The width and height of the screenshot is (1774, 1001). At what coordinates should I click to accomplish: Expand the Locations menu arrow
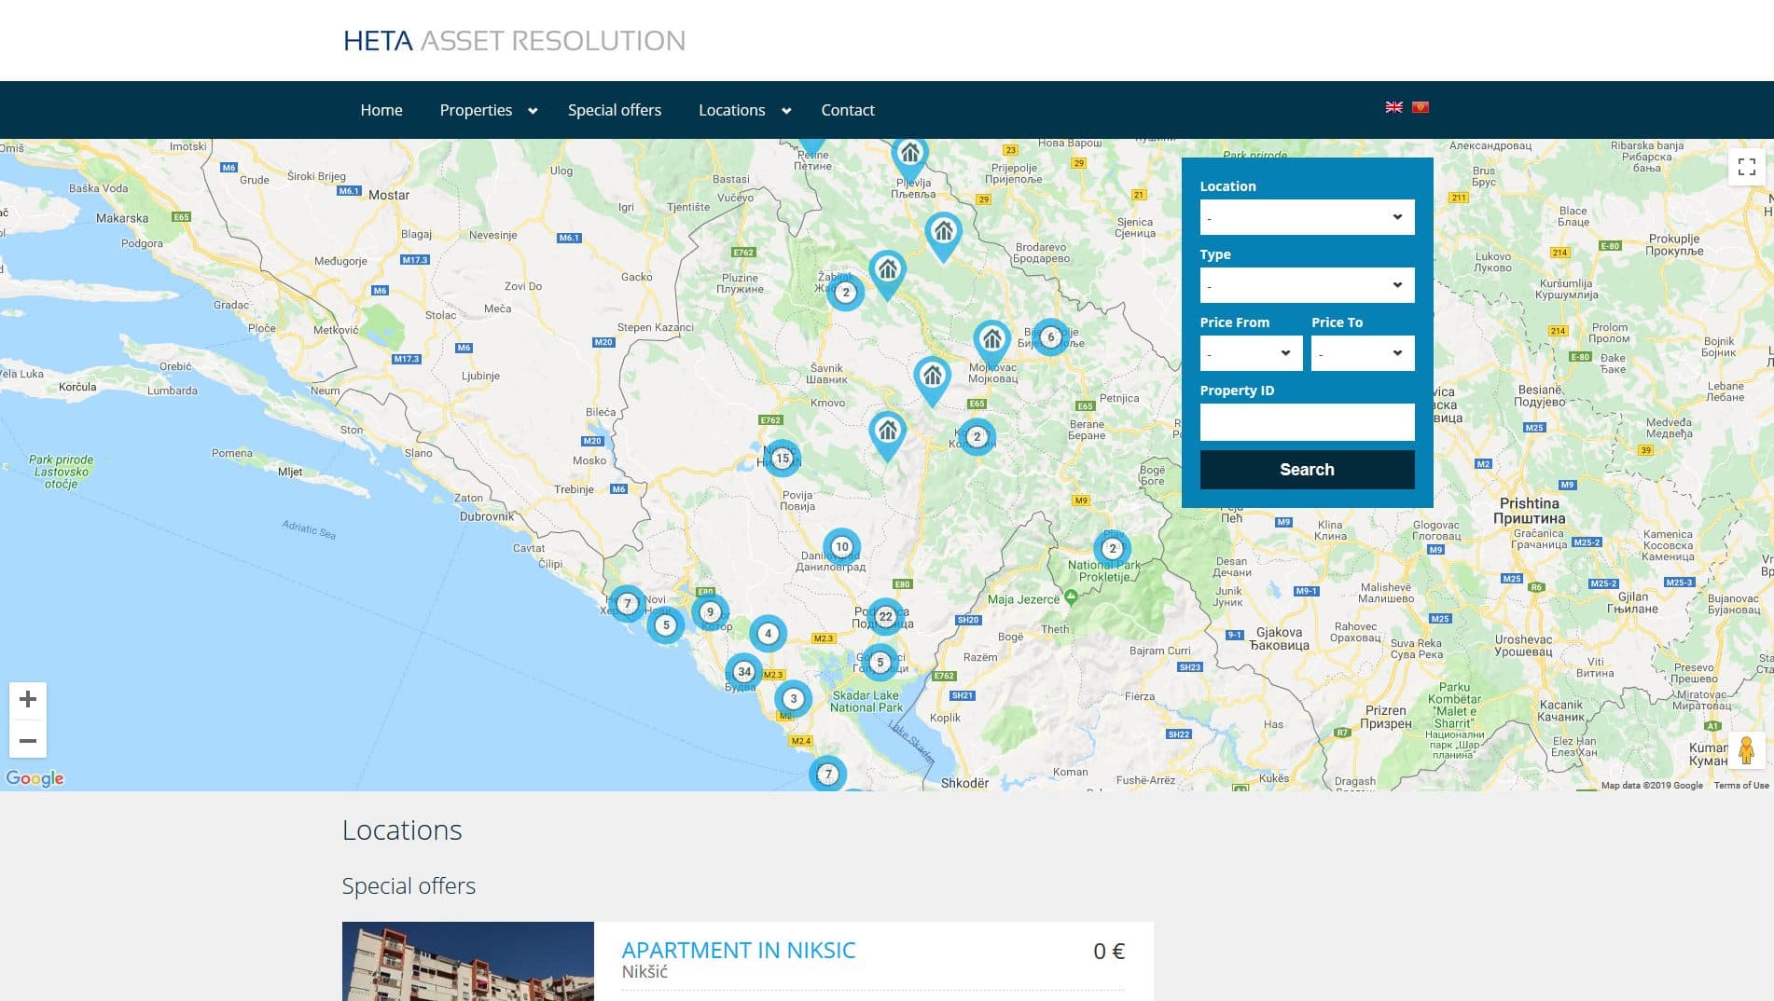[786, 111]
